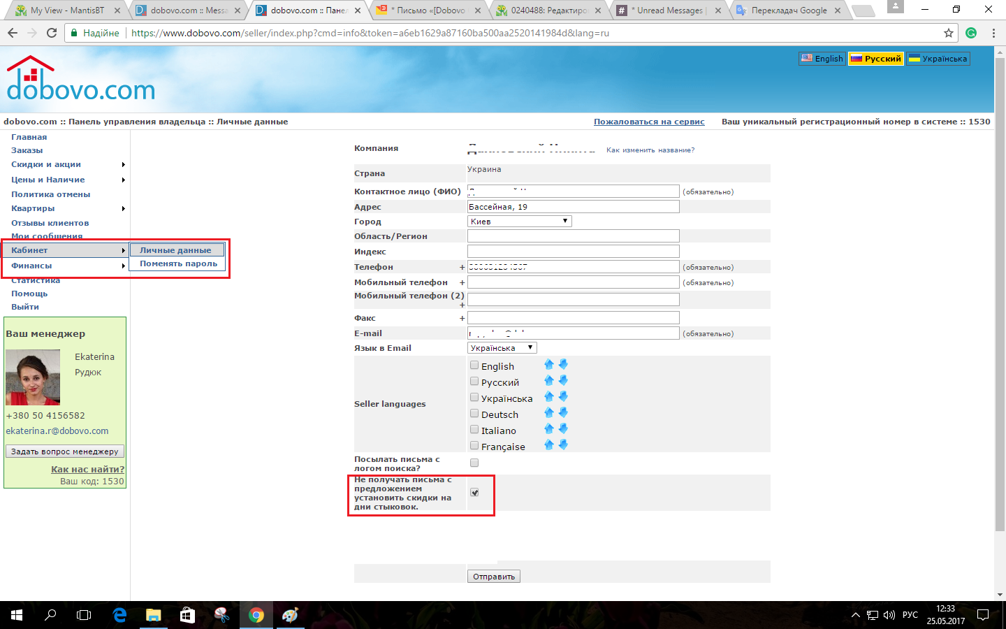The width and height of the screenshot is (1006, 629).
Task: Open taskbar search magnifier
Action: pyautogui.click(x=50, y=615)
